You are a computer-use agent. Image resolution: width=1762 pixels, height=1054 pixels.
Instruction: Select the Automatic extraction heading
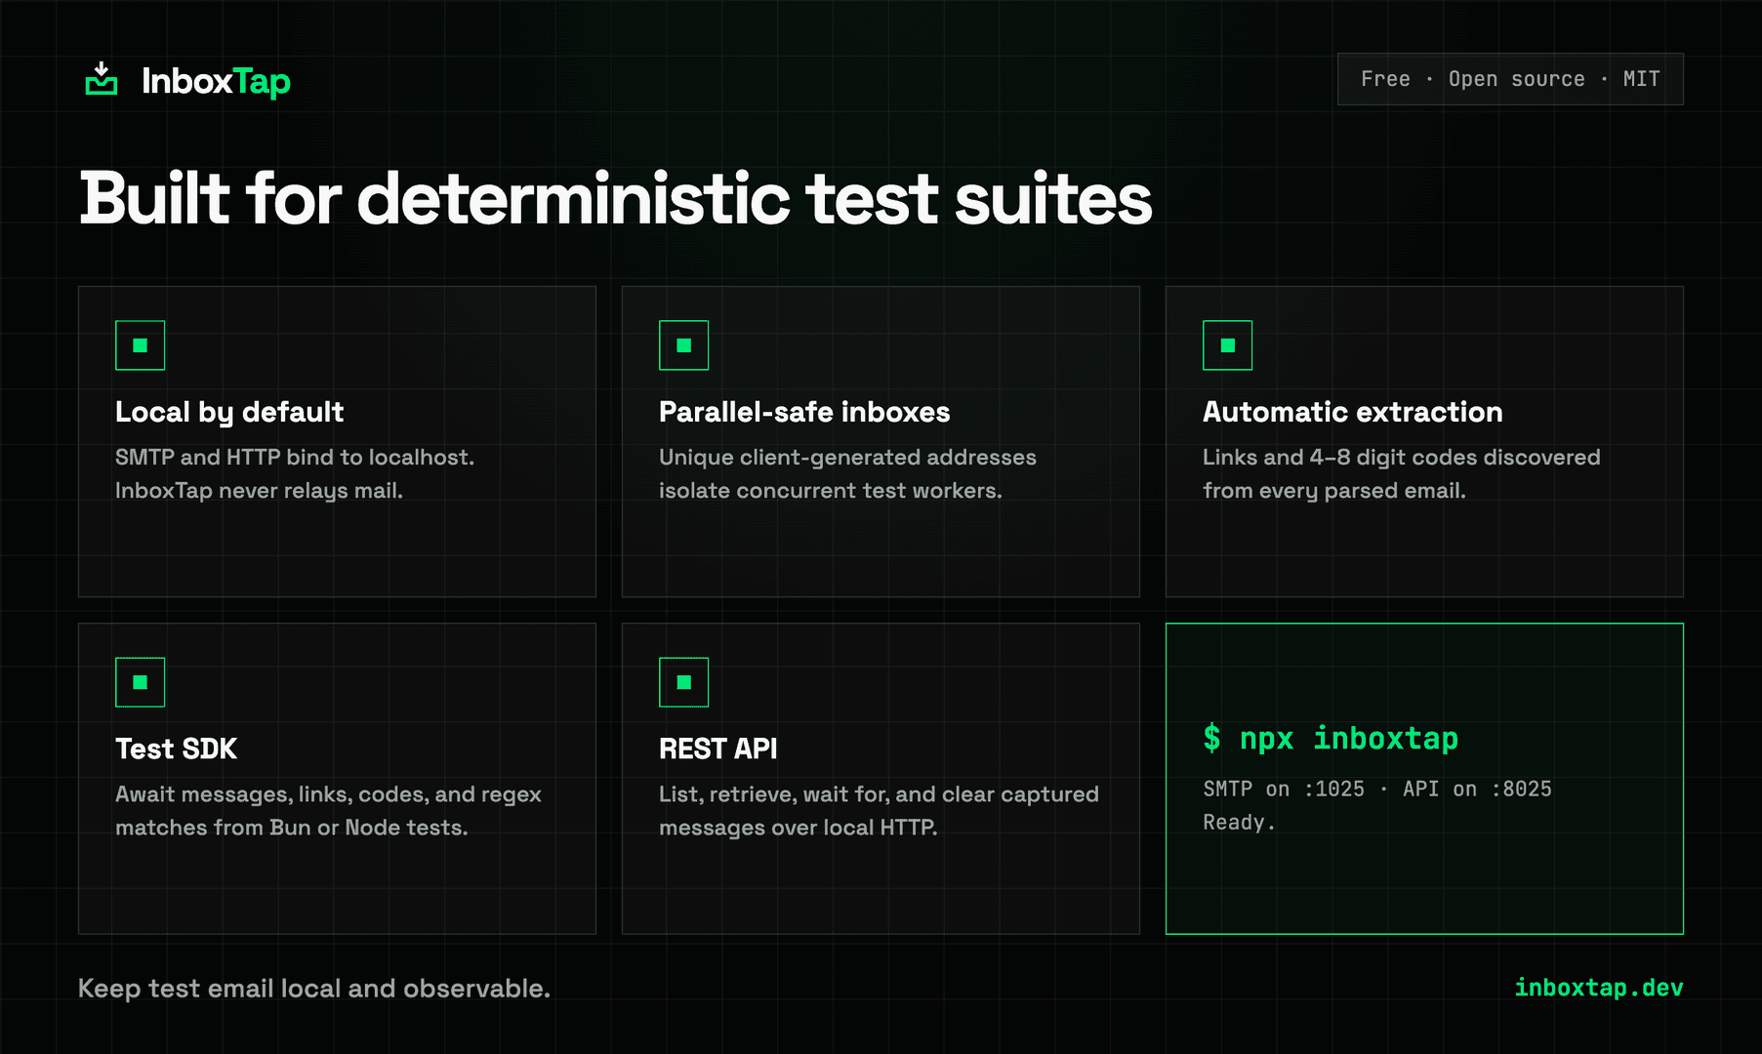coord(1352,412)
